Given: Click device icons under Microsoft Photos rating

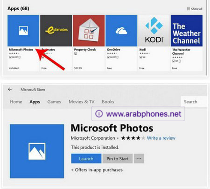Looking at the screenshot, I should pyautogui.click(x=14, y=57).
